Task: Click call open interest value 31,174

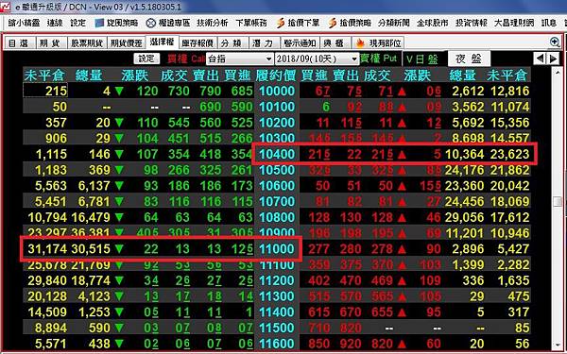Action: point(47,249)
